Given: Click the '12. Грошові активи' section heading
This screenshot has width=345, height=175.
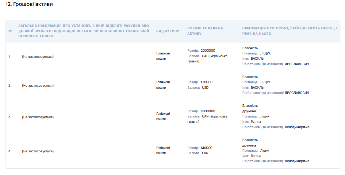Looking at the screenshot, I should (x=29, y=4).
